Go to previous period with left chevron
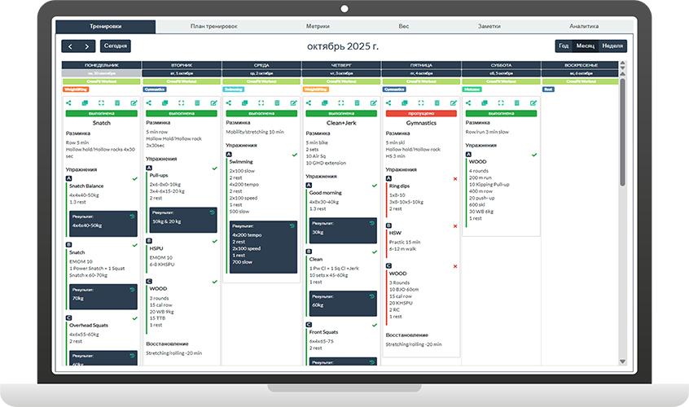 (x=71, y=46)
